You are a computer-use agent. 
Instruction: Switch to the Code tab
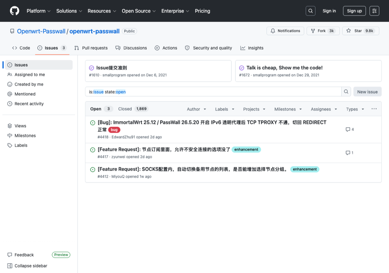pyautogui.click(x=21, y=48)
